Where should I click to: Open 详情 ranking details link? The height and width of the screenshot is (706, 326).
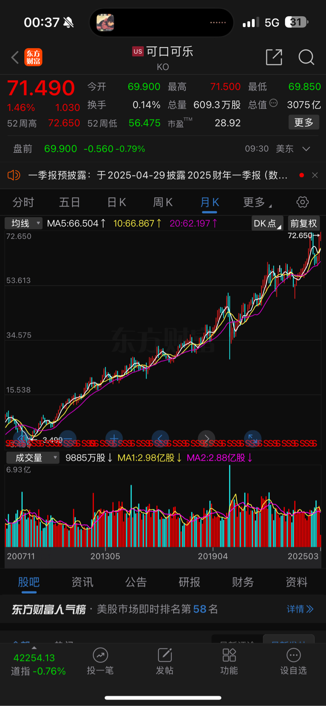click(x=300, y=609)
